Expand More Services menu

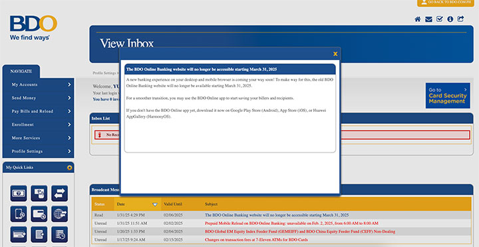[x=38, y=138]
